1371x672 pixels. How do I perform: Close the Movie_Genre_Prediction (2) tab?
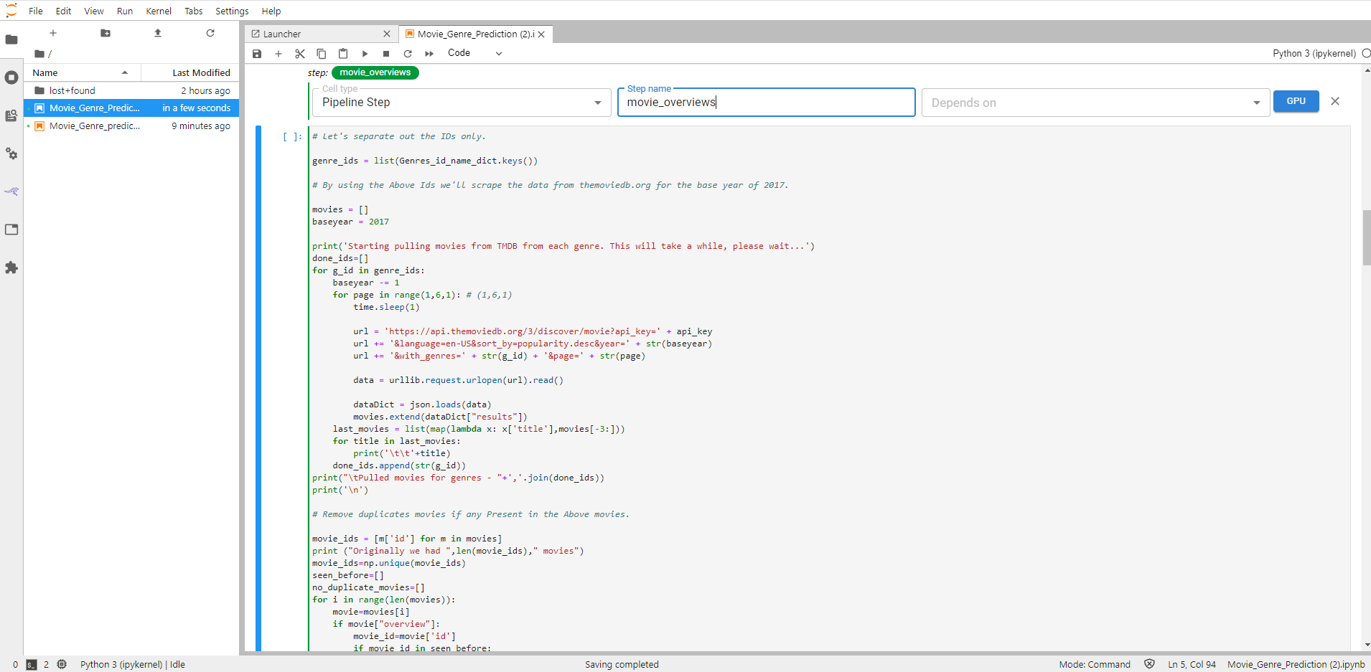pyautogui.click(x=541, y=34)
